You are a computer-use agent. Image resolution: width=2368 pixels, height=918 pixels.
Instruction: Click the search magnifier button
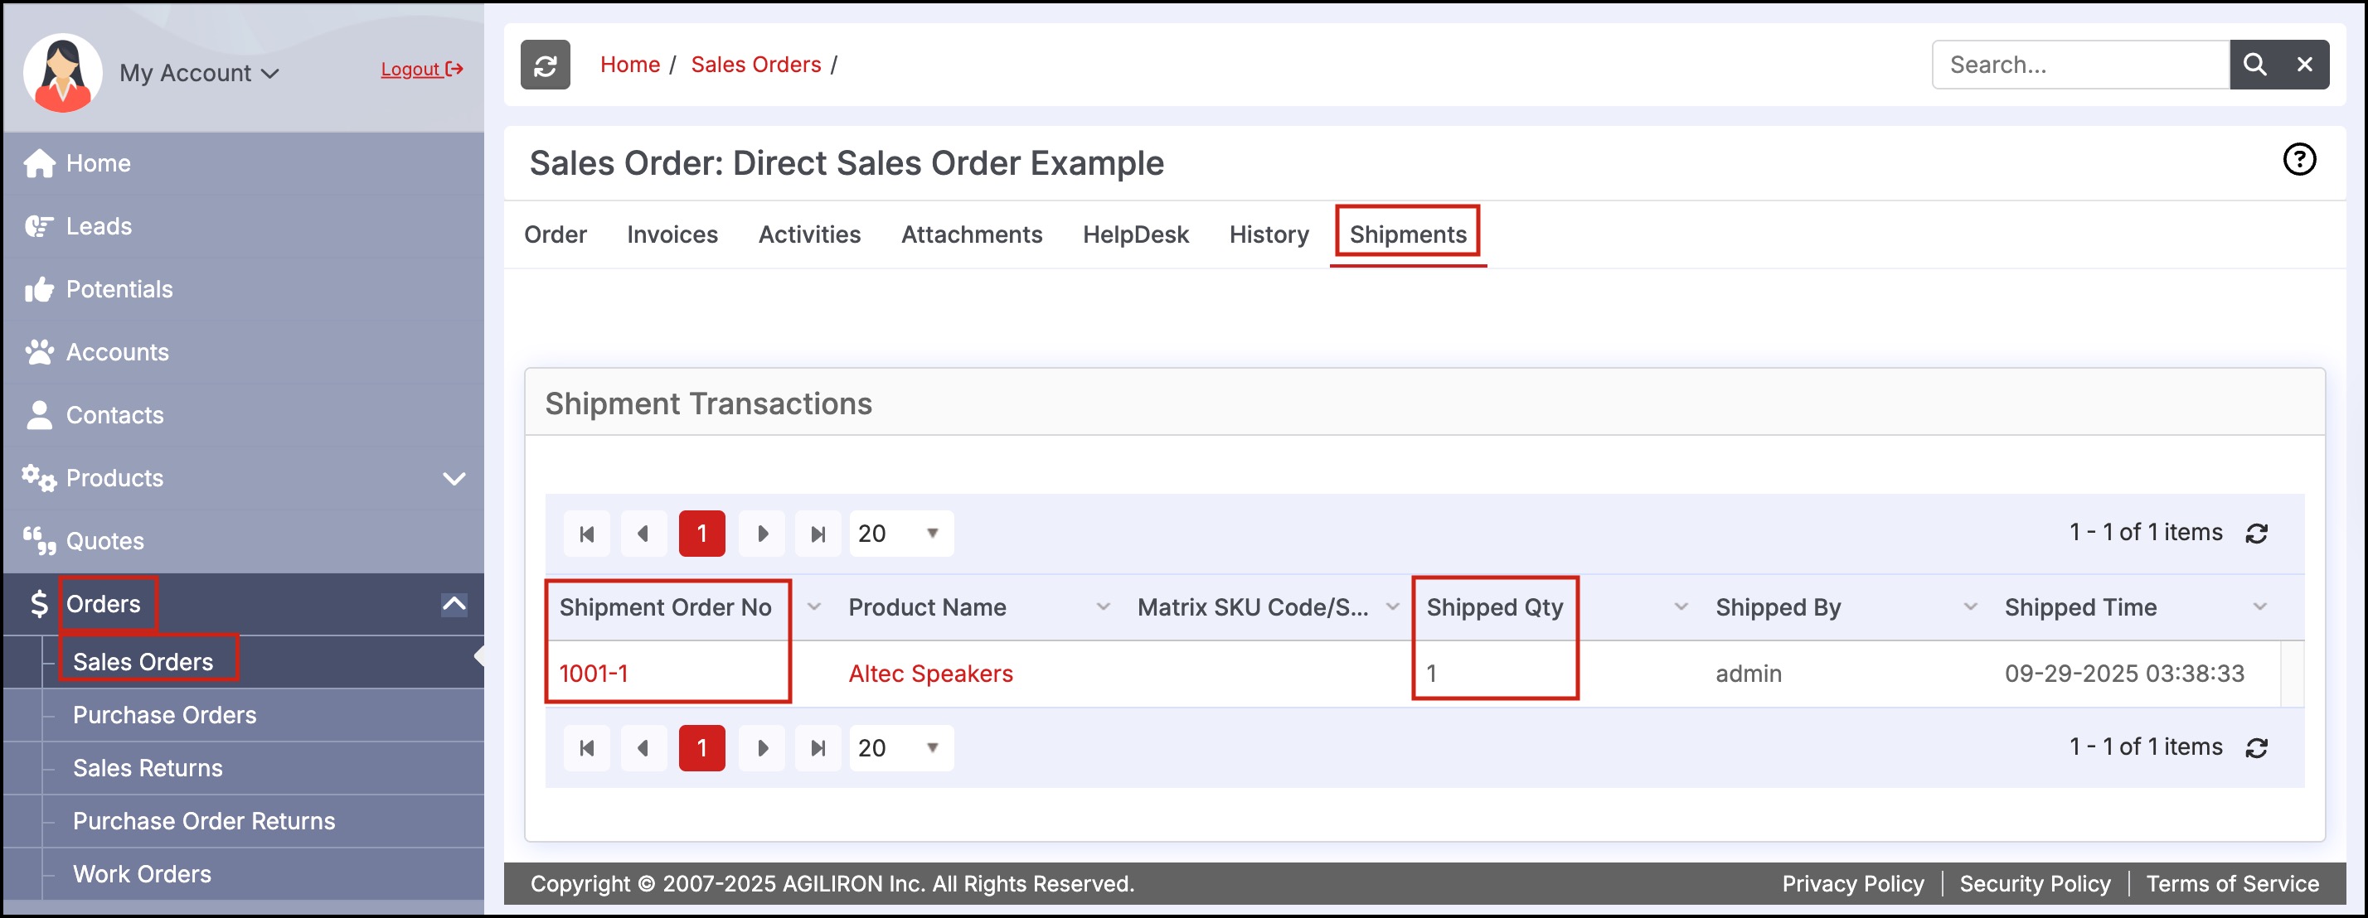(2254, 65)
